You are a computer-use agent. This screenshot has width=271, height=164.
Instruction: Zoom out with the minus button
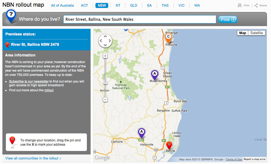[x=105, y=100]
